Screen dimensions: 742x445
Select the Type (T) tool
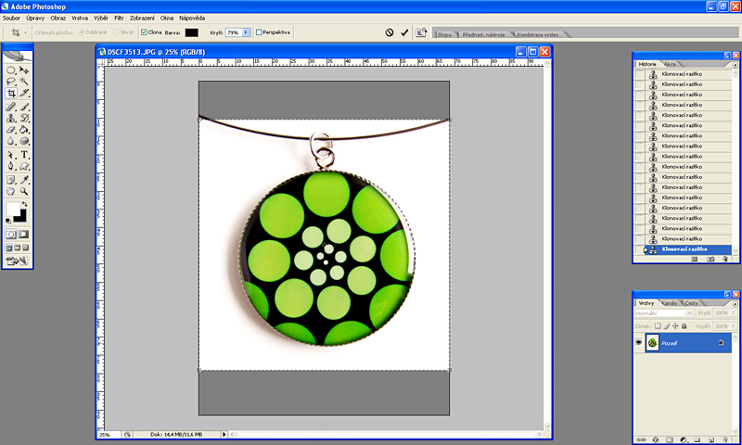[x=24, y=155]
